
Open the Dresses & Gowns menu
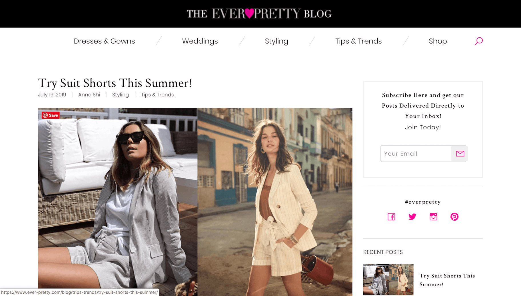pos(104,41)
